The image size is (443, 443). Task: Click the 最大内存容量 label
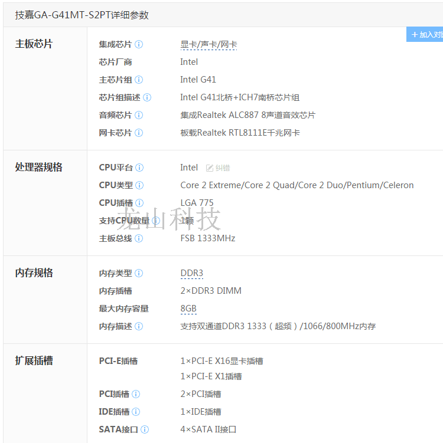point(124,309)
